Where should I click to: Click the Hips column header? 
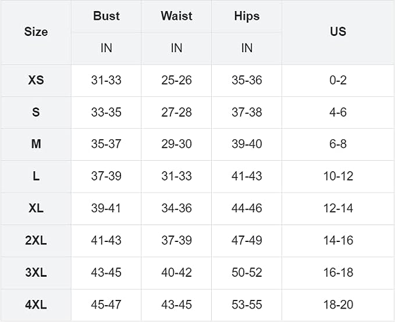pos(247,16)
